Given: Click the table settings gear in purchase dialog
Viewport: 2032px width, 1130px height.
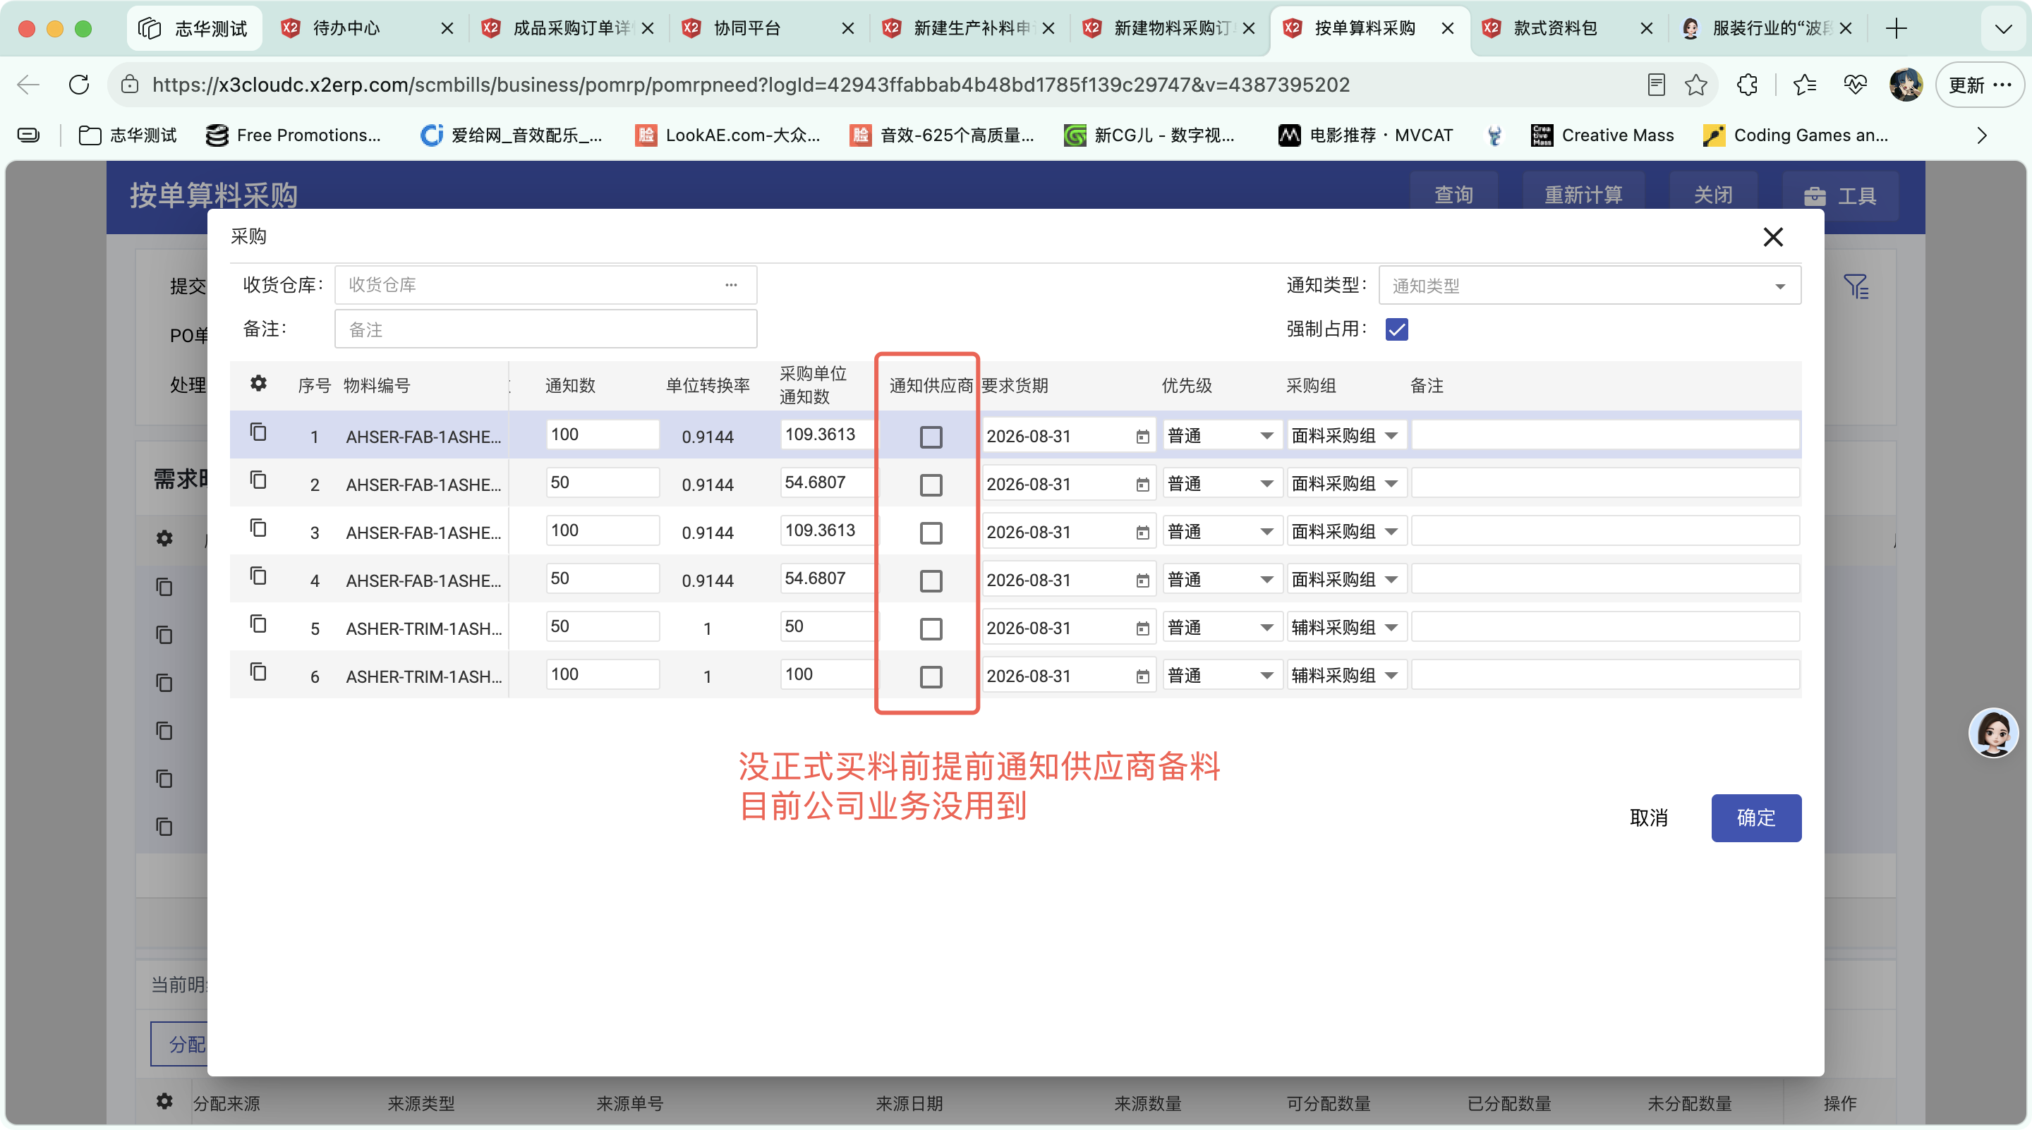Looking at the screenshot, I should 258,383.
